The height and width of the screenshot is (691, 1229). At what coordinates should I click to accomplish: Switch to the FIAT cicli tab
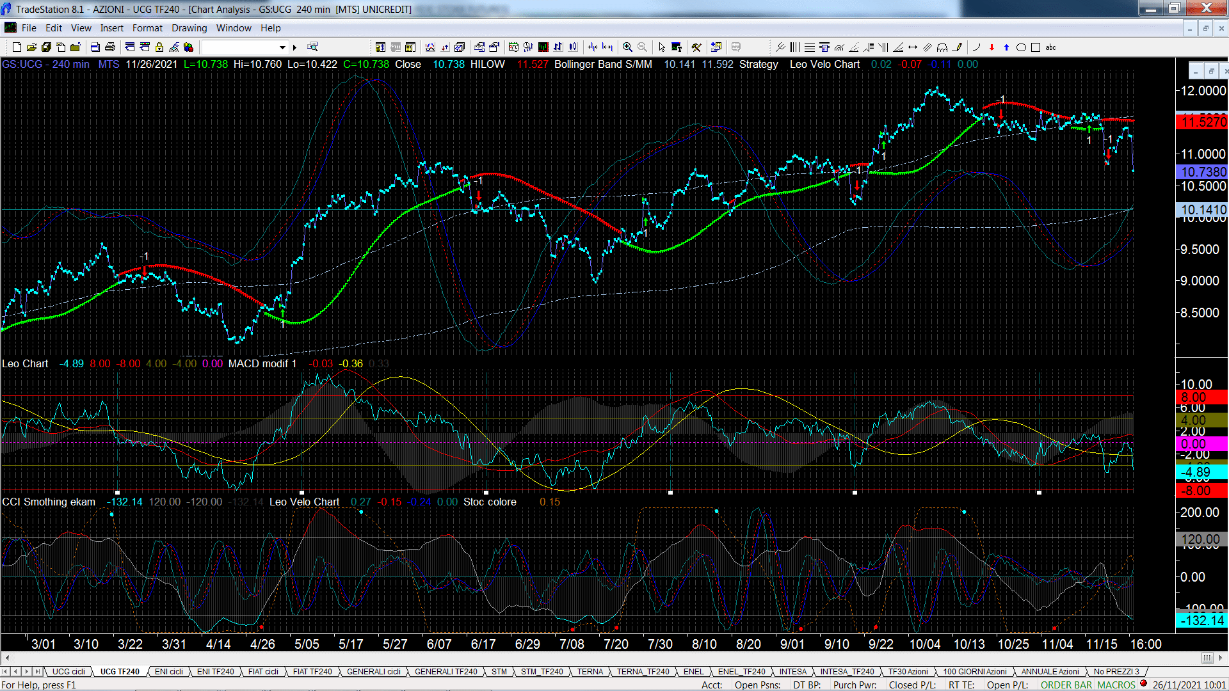[x=263, y=671]
